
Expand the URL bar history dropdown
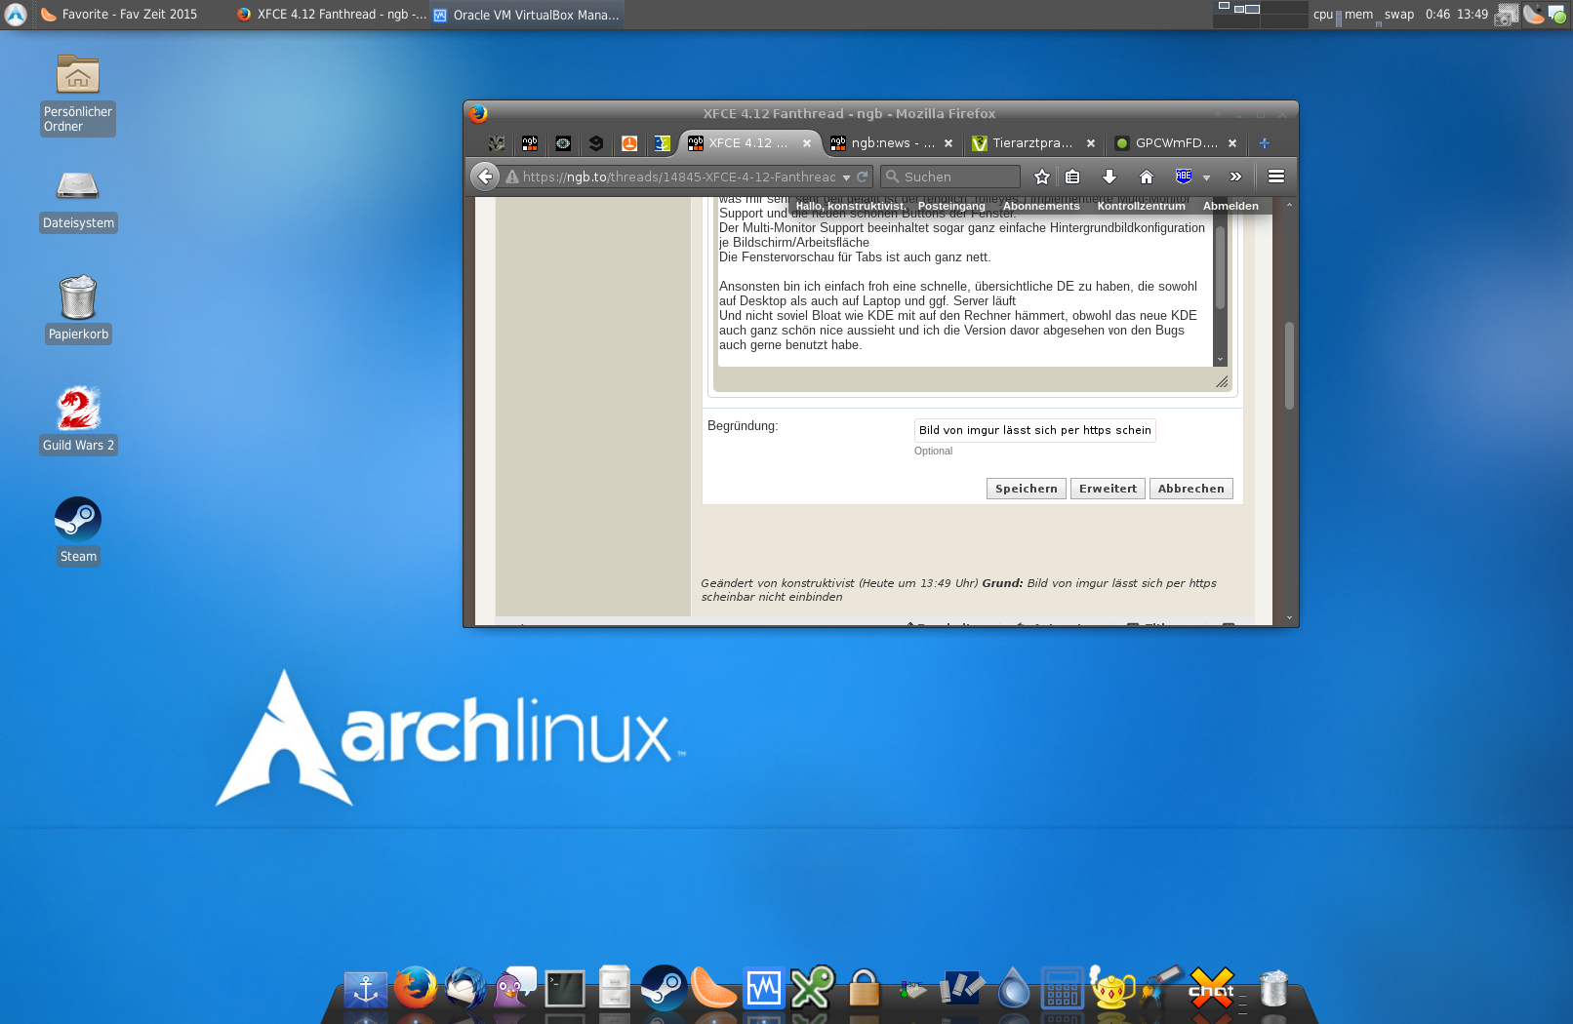[x=846, y=177]
